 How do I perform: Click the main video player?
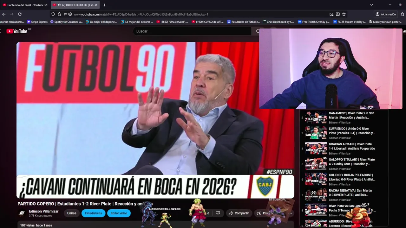coord(155,120)
